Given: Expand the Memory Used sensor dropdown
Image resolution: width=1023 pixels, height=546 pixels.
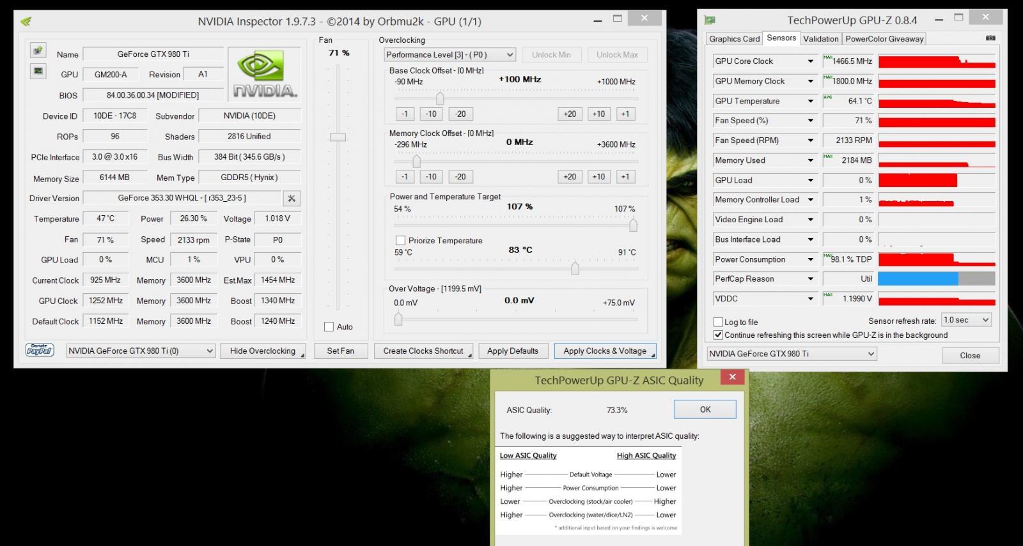Looking at the screenshot, I should [810, 160].
